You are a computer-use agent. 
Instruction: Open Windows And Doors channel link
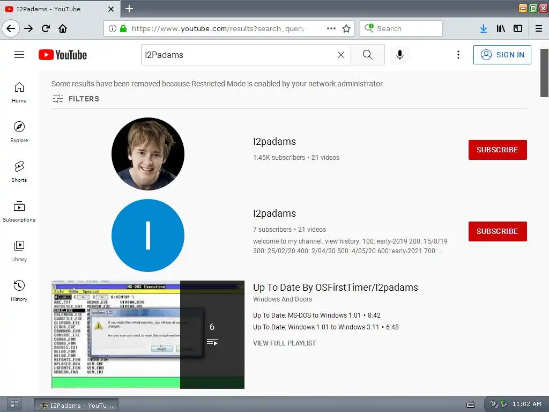tap(283, 299)
